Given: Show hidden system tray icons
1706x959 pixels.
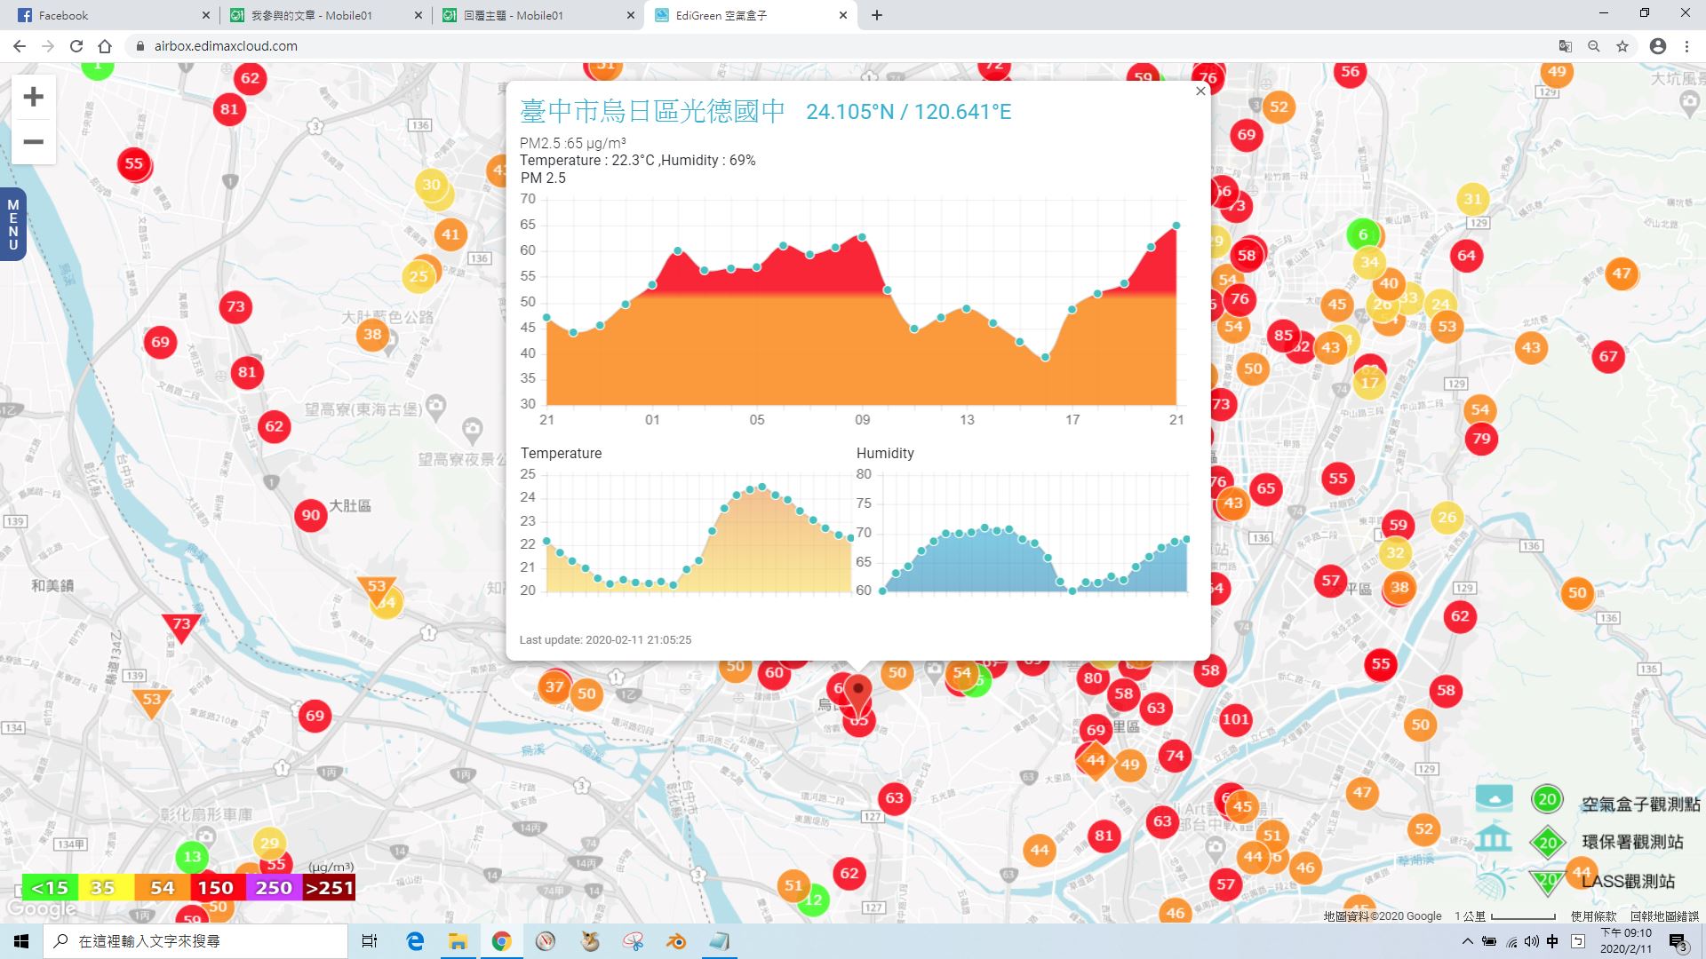Looking at the screenshot, I should click(x=1467, y=941).
